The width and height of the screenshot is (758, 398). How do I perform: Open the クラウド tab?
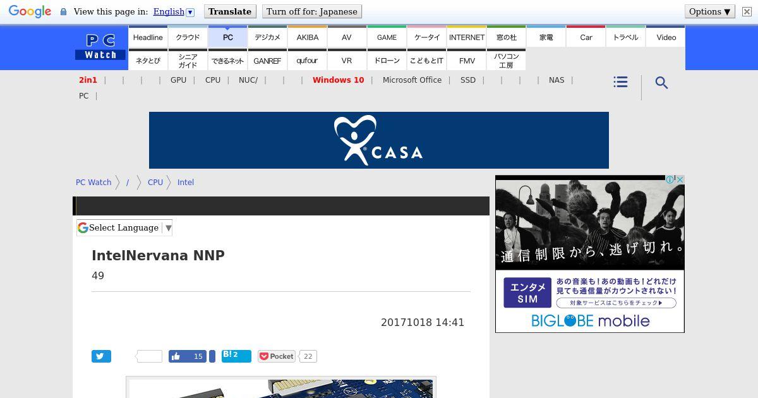[x=188, y=37]
